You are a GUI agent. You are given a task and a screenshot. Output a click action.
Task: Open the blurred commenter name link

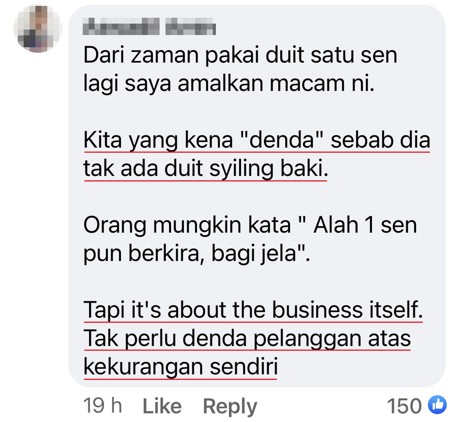149,26
